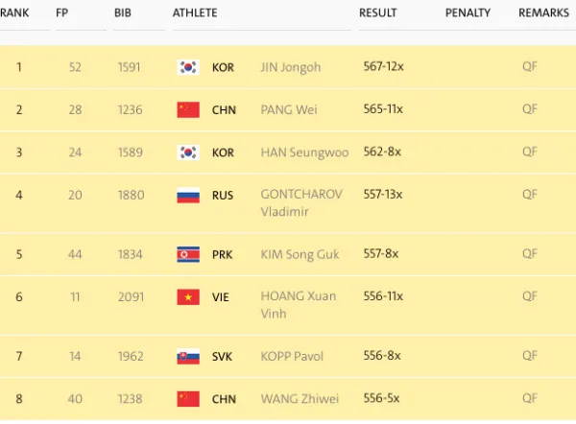Click the South Korea flag beside HAN Seungwoo
Image resolution: width=576 pixels, height=424 pixels.
(187, 153)
